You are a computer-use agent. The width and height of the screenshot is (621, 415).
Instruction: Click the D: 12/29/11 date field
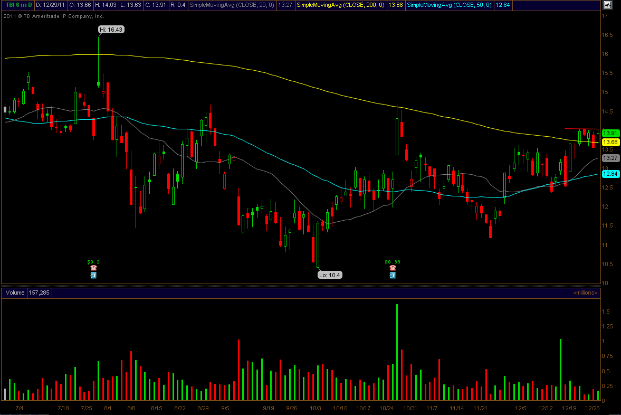point(50,5)
